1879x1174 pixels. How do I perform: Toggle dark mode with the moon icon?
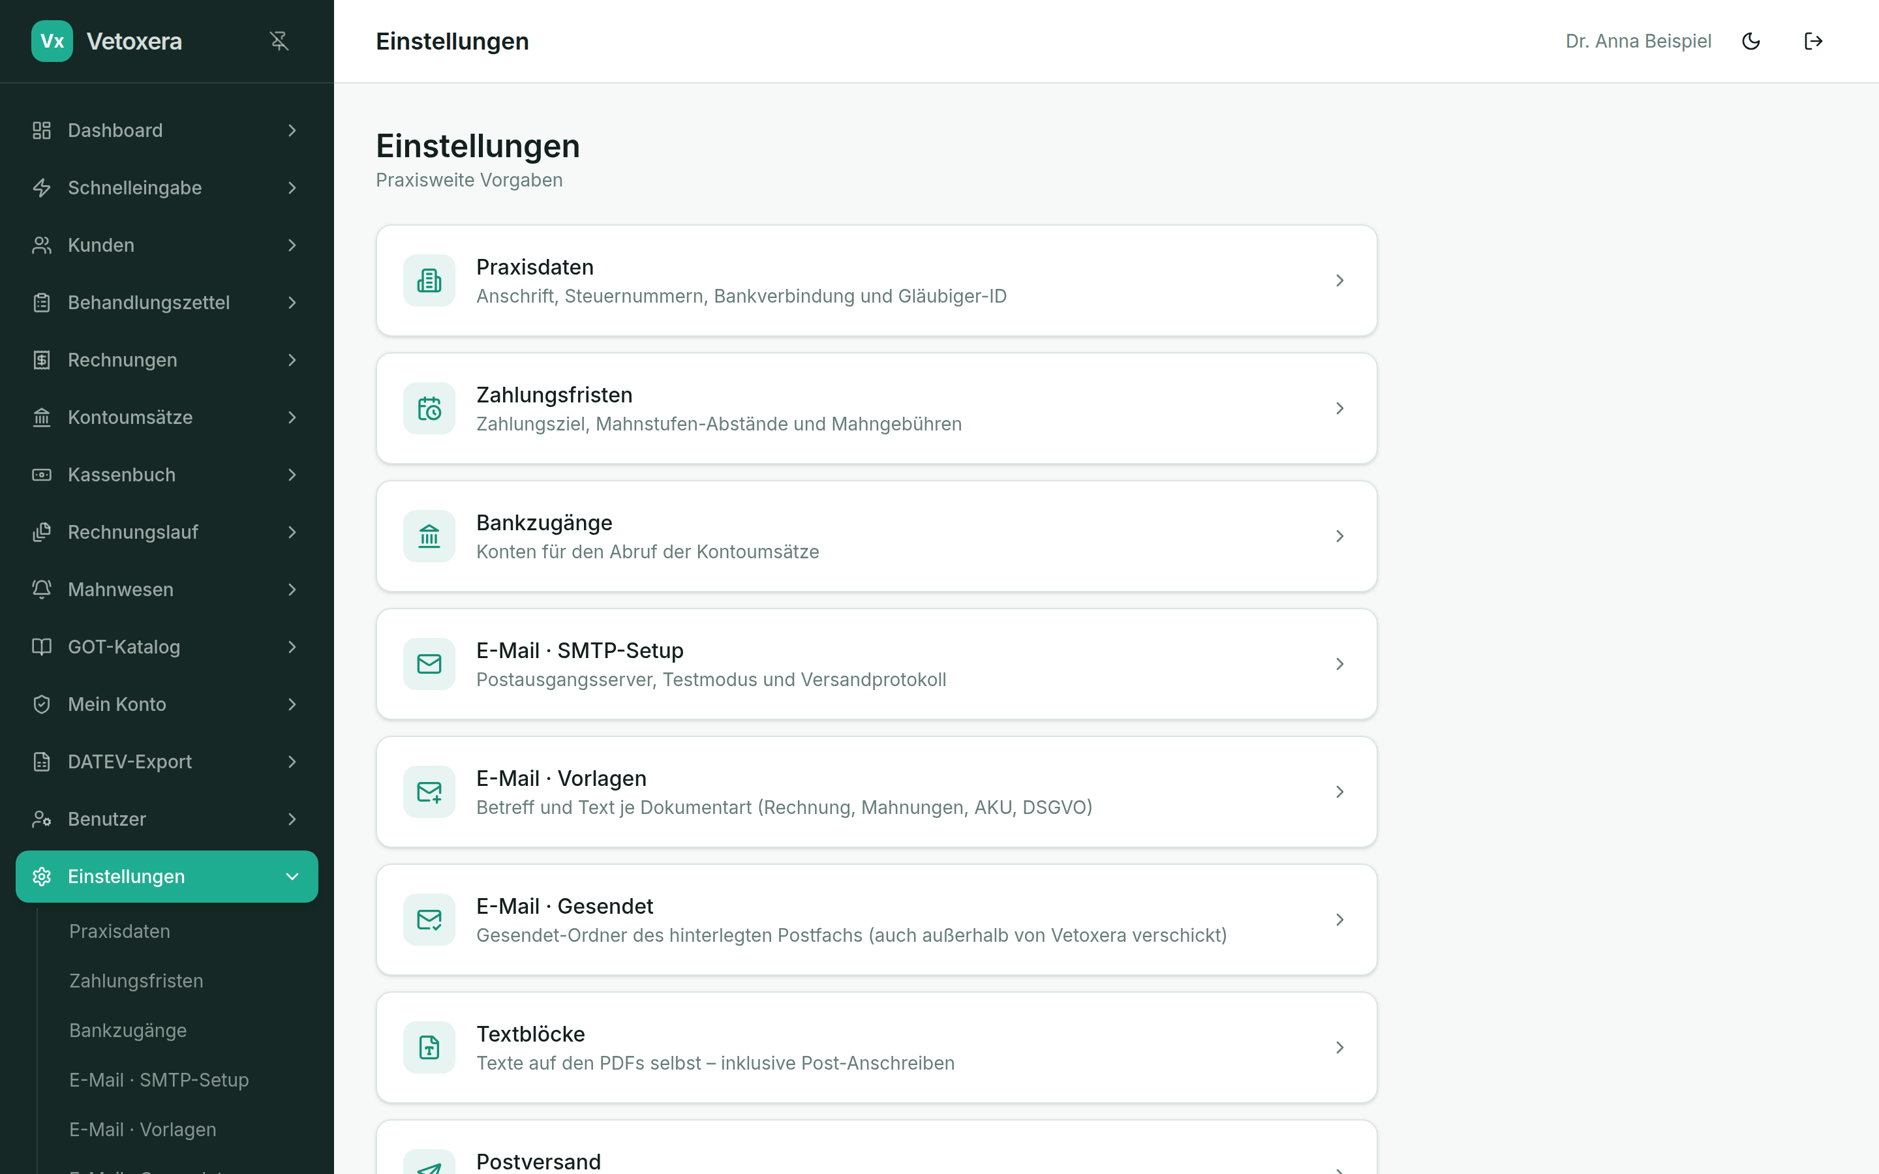[x=1751, y=41]
